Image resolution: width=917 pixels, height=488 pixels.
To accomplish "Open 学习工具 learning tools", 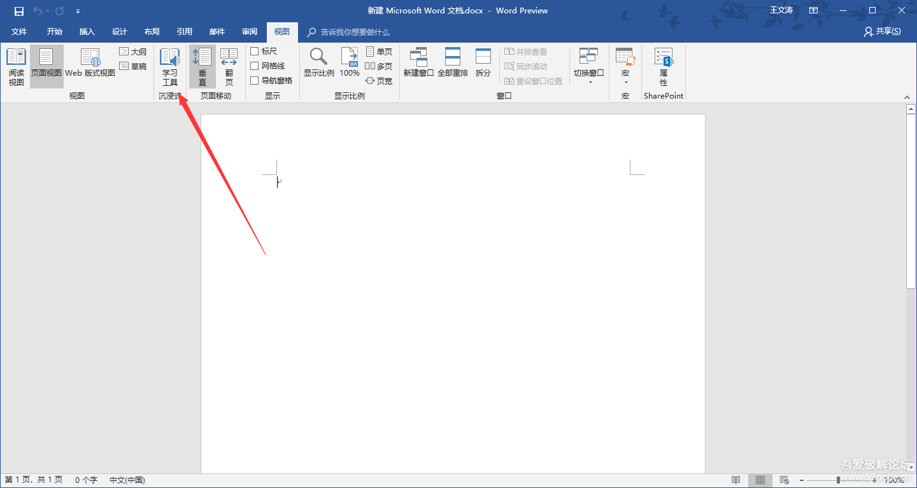I will [x=170, y=67].
